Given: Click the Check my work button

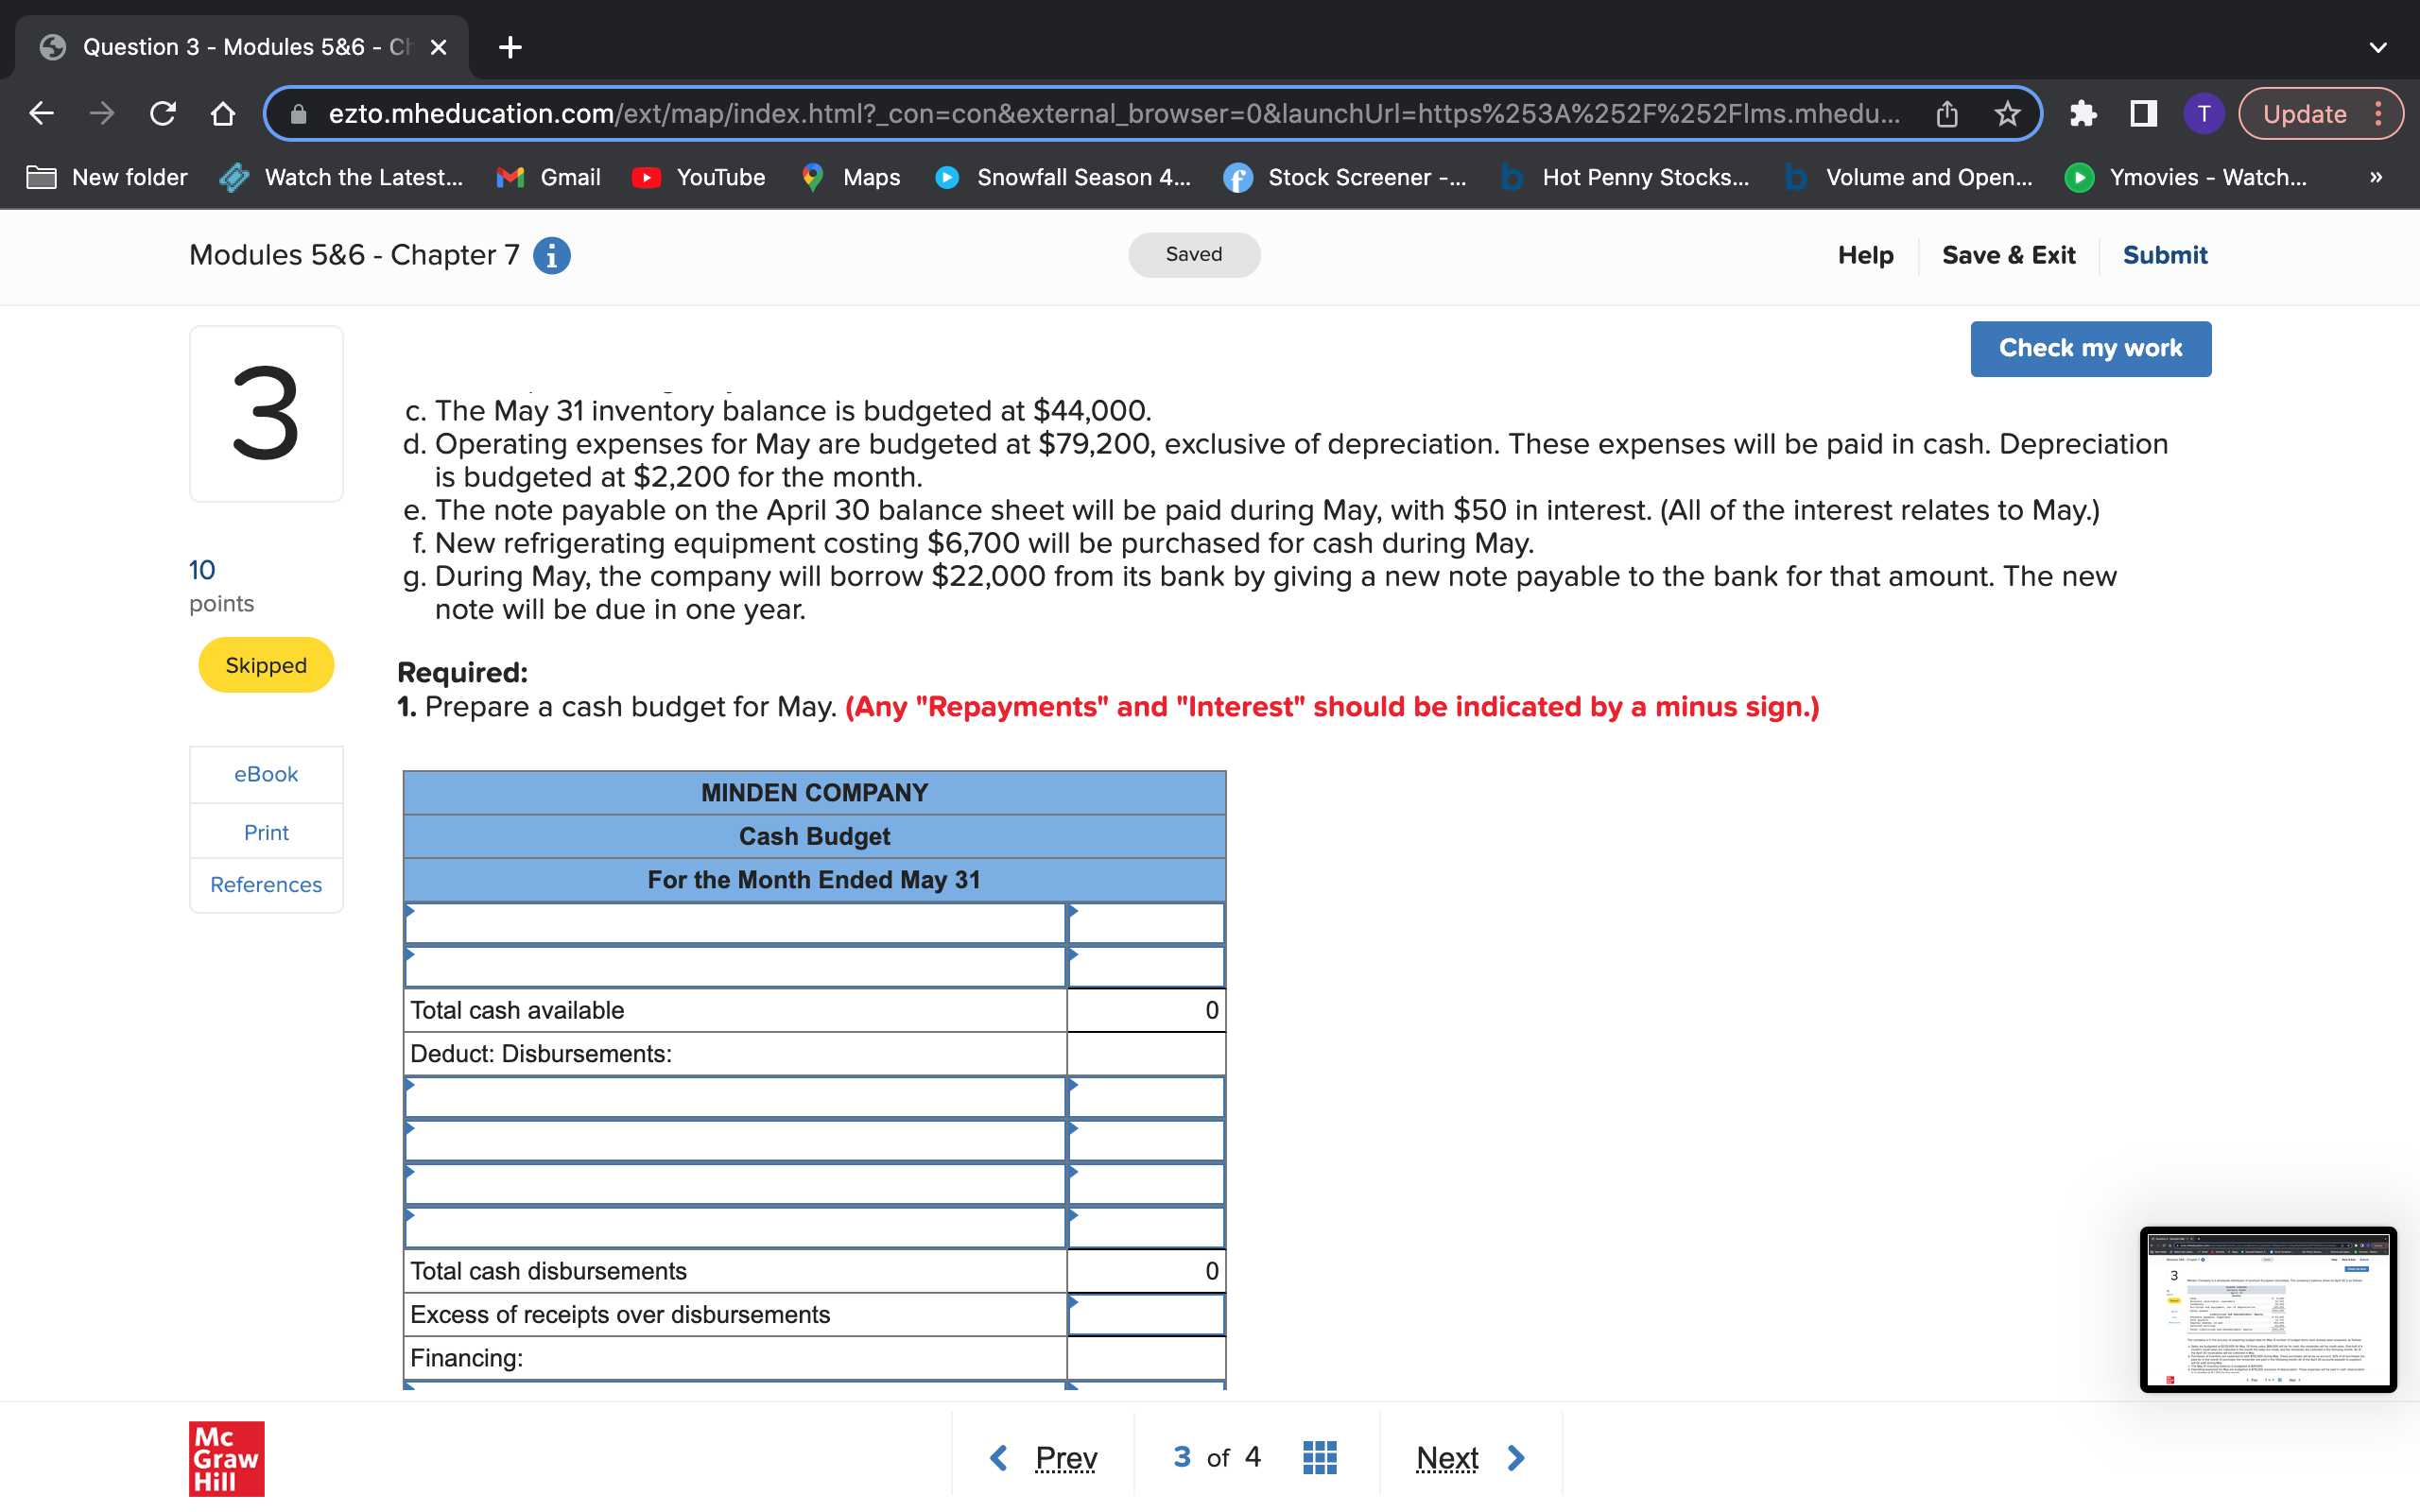Looking at the screenshot, I should [2090, 348].
